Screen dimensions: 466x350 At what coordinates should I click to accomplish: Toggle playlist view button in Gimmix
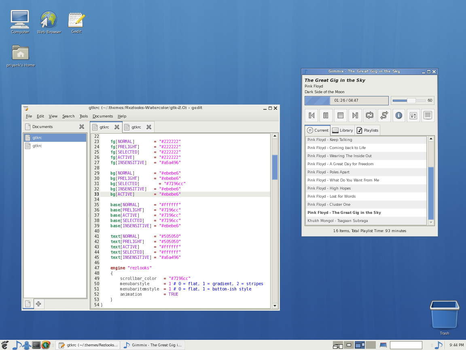428,115
